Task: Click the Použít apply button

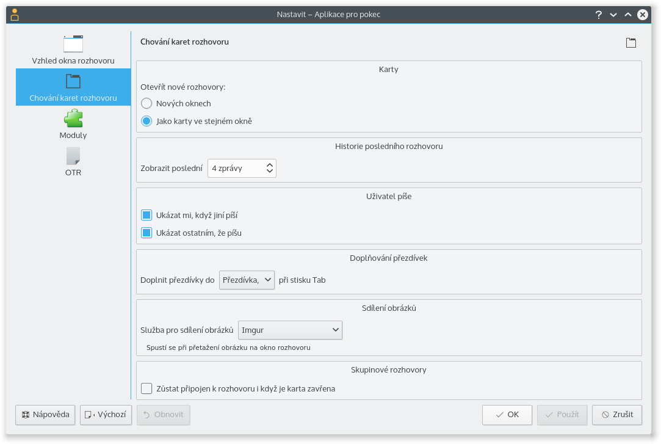Action: 562,415
